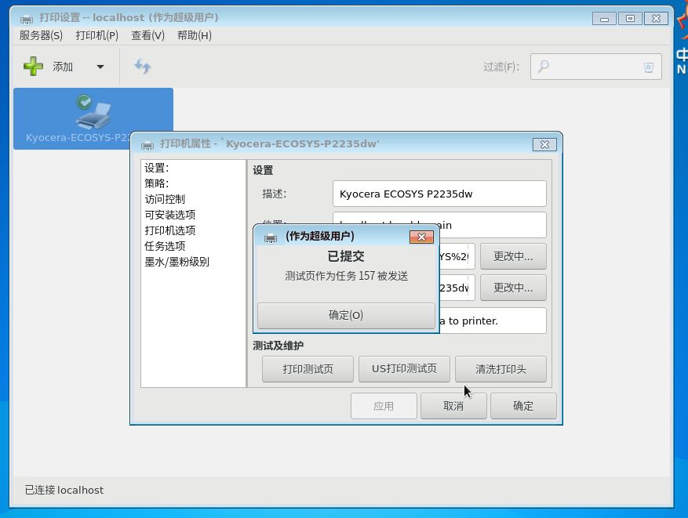
Task: Expand the arrow next to 添加
Action: click(x=98, y=66)
